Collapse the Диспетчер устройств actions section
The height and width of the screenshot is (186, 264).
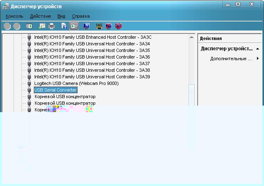[258, 49]
